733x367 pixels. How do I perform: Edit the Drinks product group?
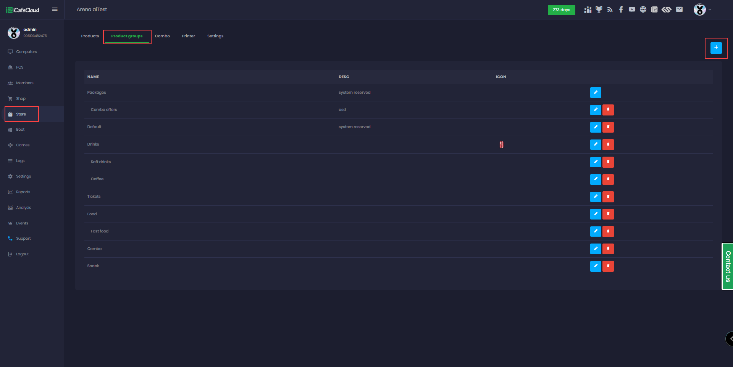point(595,144)
